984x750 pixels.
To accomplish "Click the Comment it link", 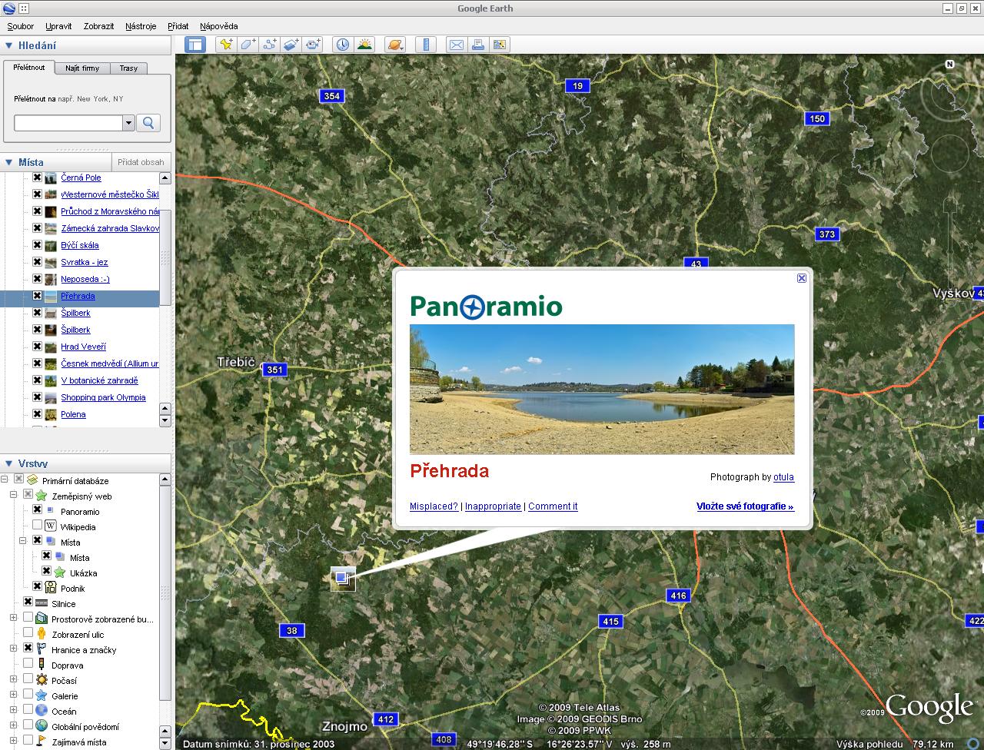I will coord(553,506).
